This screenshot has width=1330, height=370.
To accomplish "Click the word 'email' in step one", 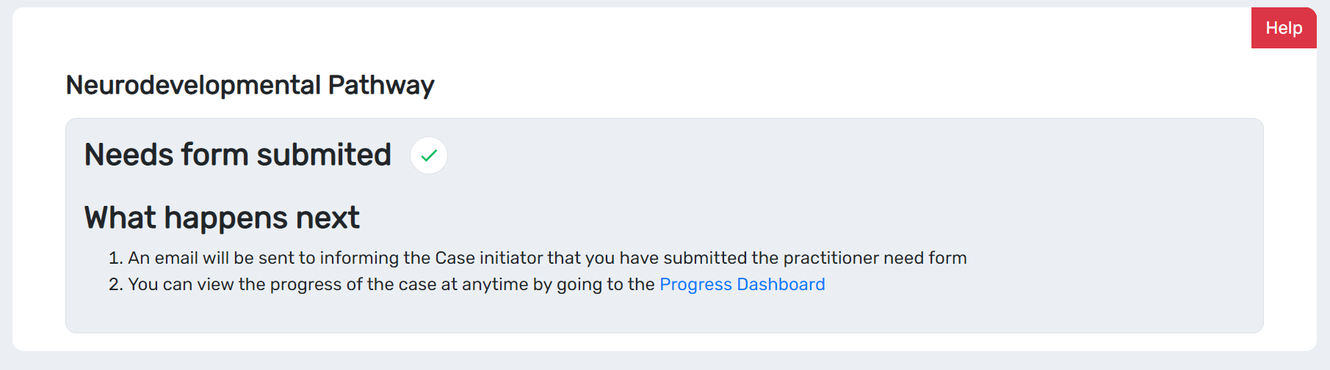I will pos(176,258).
